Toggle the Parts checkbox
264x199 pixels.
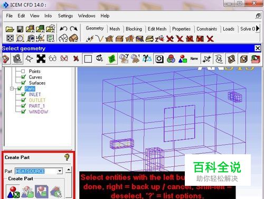pos(20,88)
